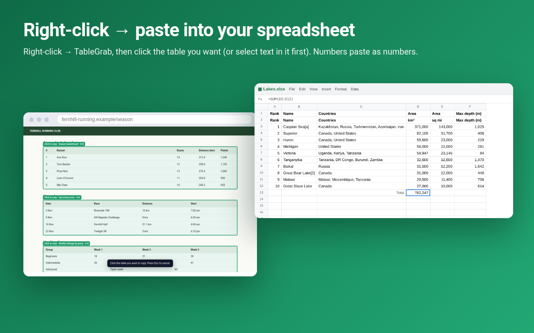
Task: Open the View menu in Lakes.xlsx
Action: 313,89
